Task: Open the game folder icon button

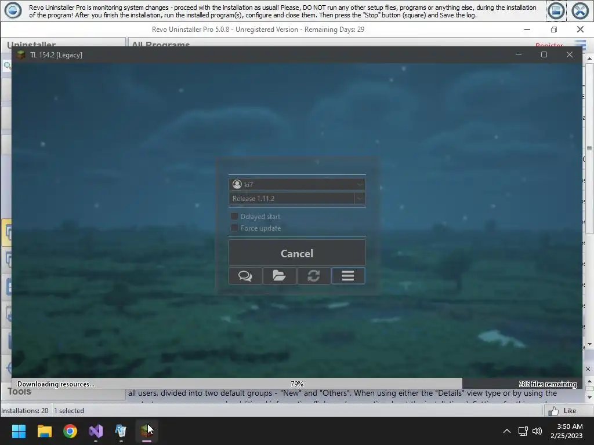Action: (279, 276)
